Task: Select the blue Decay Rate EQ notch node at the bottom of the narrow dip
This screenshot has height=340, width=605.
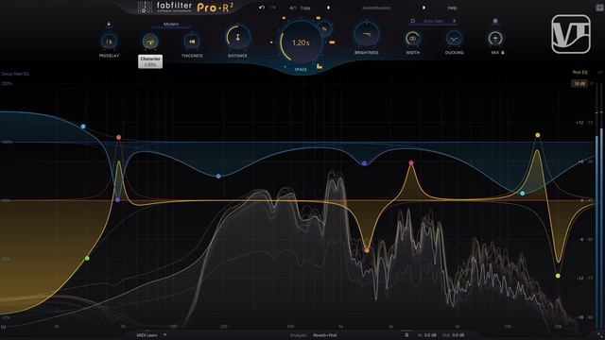Action: (x=117, y=199)
